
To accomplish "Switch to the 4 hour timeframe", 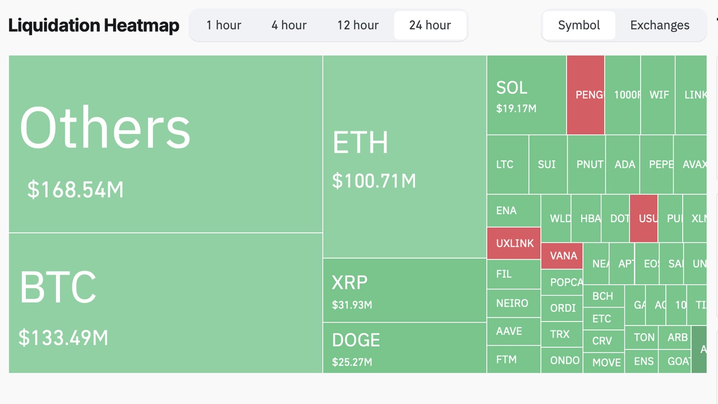I will point(289,25).
